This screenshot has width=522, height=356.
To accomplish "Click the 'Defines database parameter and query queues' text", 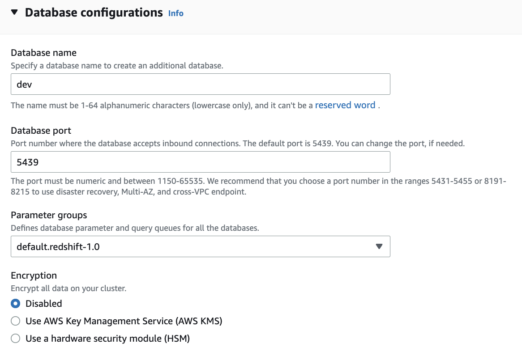I will (x=135, y=228).
